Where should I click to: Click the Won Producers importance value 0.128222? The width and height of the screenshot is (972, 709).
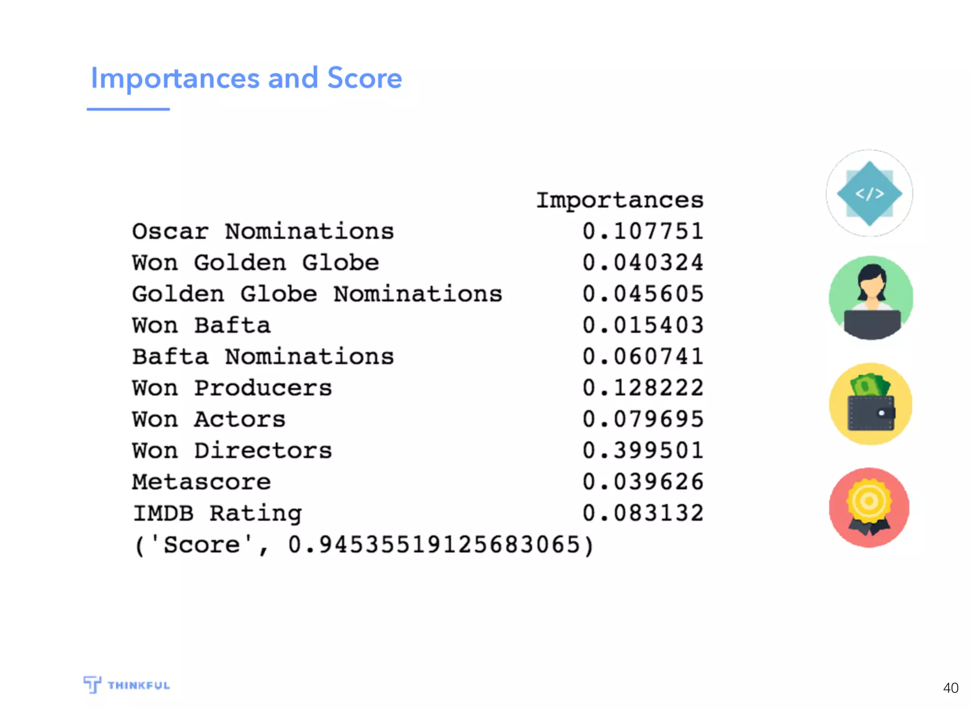coord(643,388)
